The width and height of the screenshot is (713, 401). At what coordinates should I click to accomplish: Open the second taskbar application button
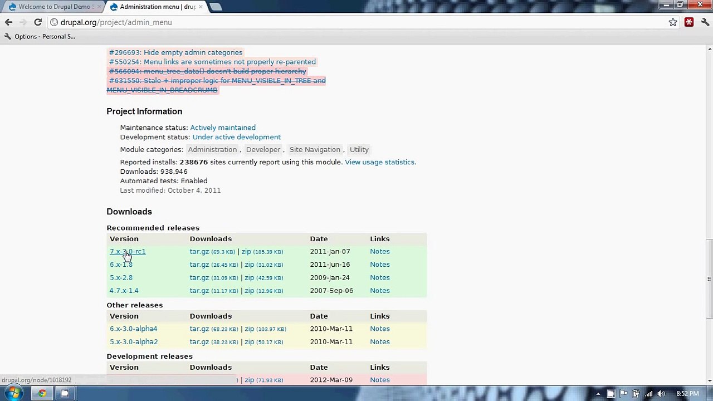64,393
